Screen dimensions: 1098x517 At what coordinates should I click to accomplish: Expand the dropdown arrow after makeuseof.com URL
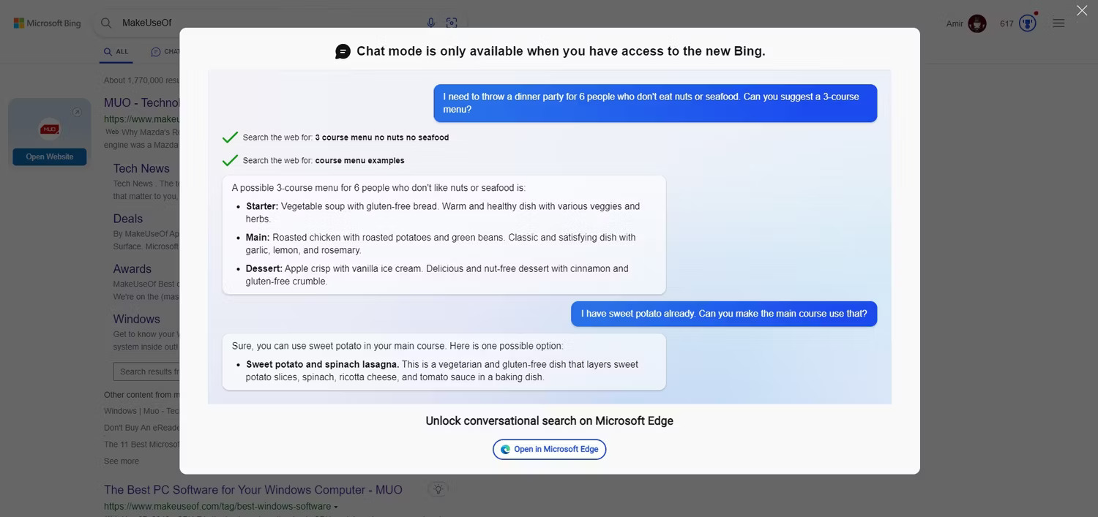(x=336, y=507)
